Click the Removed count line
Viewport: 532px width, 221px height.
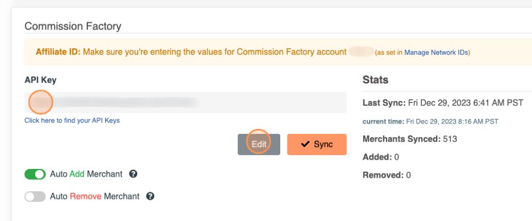tap(387, 175)
